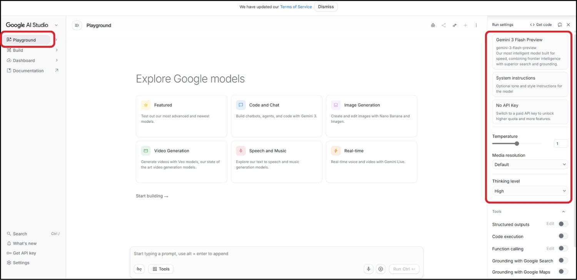Toggle Structured outputs on
The width and height of the screenshot is (577, 280).
click(x=562, y=223)
